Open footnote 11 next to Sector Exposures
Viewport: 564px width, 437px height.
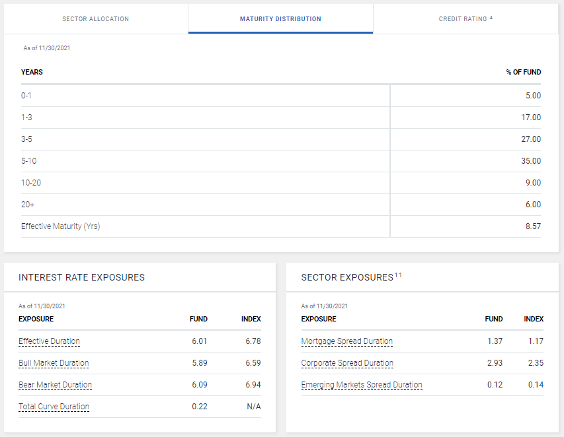[x=398, y=275]
